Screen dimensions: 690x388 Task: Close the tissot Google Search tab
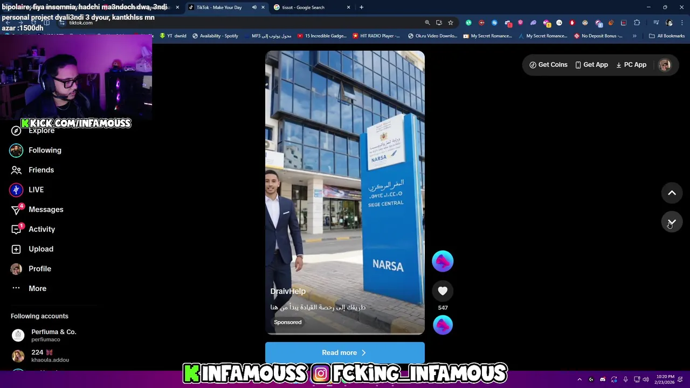tap(348, 8)
